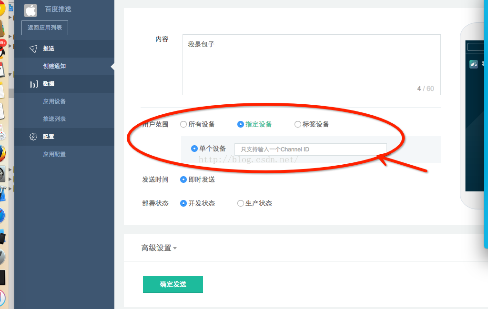488x309 pixels.
Task: Open QQ penguin icon in the Dock
Action: coord(2,51)
